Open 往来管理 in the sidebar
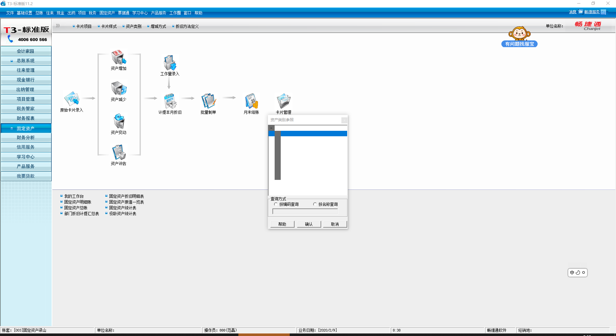The width and height of the screenshot is (616, 336). click(x=26, y=70)
